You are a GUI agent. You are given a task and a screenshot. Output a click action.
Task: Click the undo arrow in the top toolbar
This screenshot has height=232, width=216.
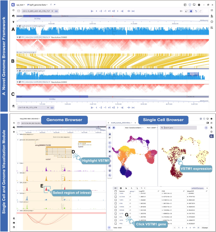pyautogui.click(x=196, y=11)
